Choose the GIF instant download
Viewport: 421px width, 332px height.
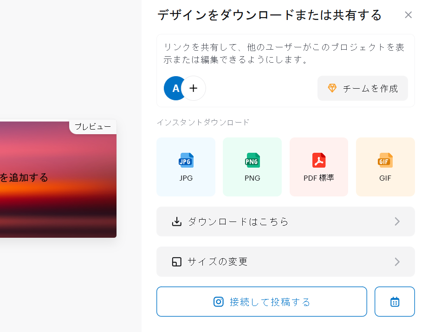click(385, 167)
